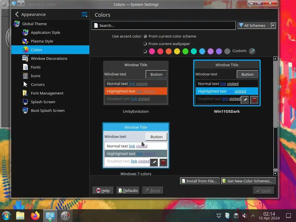Pick the violet accent color

tap(219, 51)
